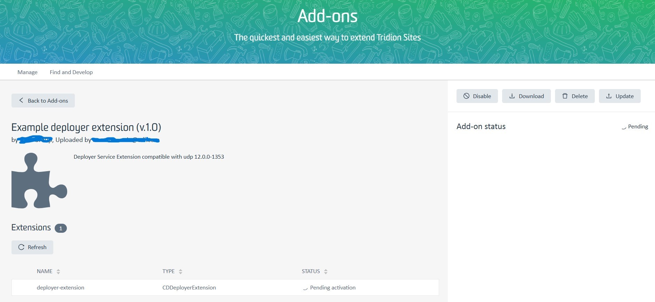Click the Disable add-on button
Image resolution: width=655 pixels, height=302 pixels.
[x=477, y=96]
